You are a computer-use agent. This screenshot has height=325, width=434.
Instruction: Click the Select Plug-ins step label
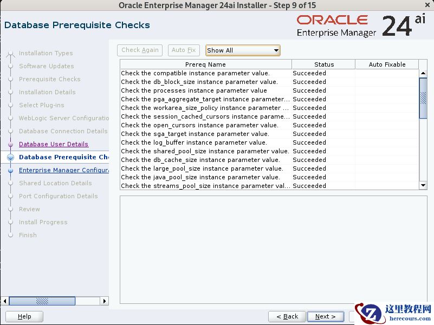[42, 105]
